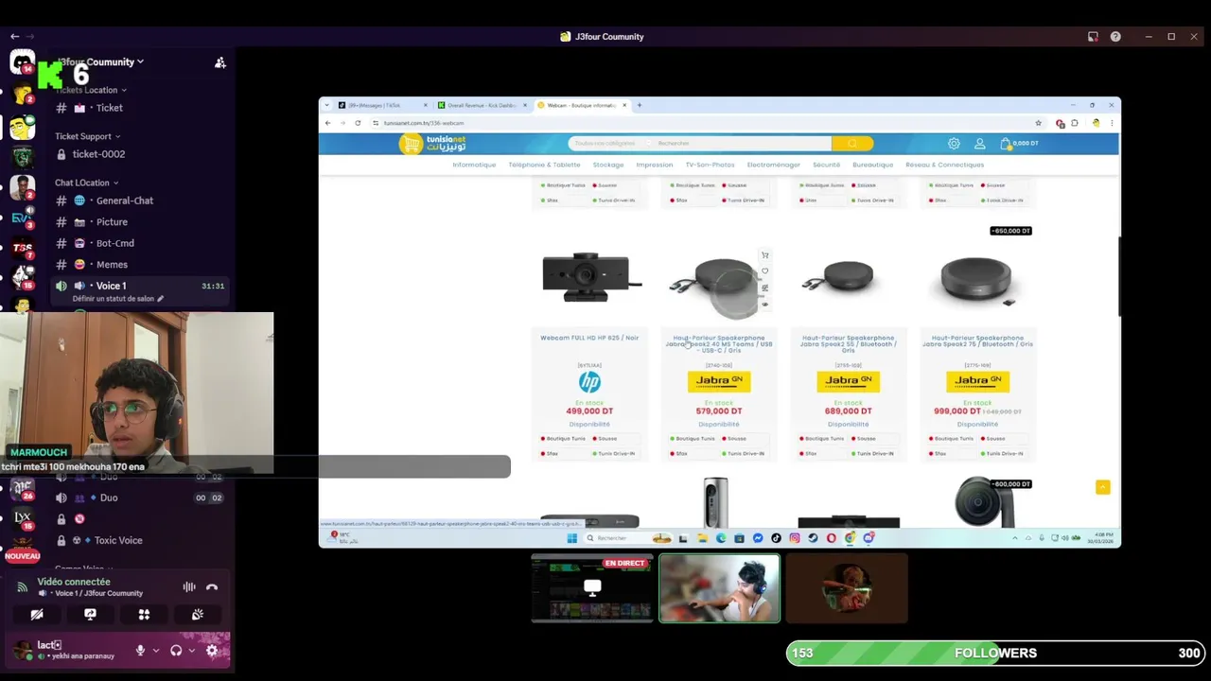Open server icon with 26 badge
This screenshot has height=681, width=1211.
point(22,487)
